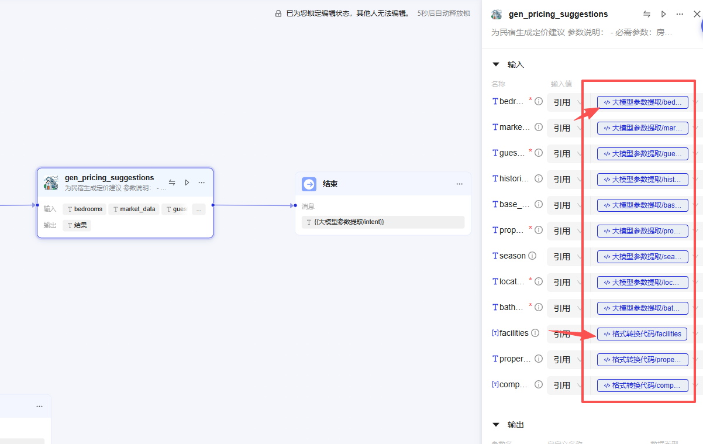Click info icon next to marke… parameter

539,127
